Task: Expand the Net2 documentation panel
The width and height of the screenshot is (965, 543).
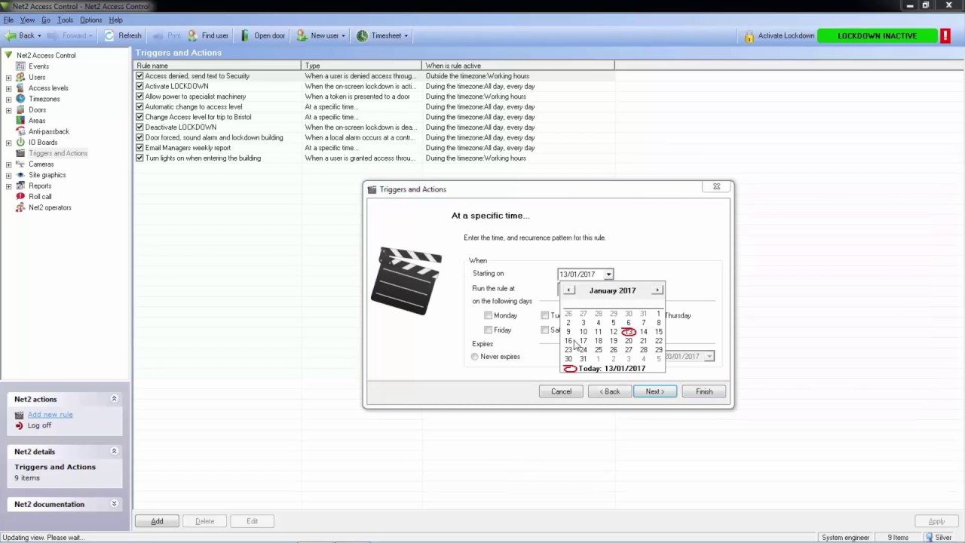Action: (115, 504)
